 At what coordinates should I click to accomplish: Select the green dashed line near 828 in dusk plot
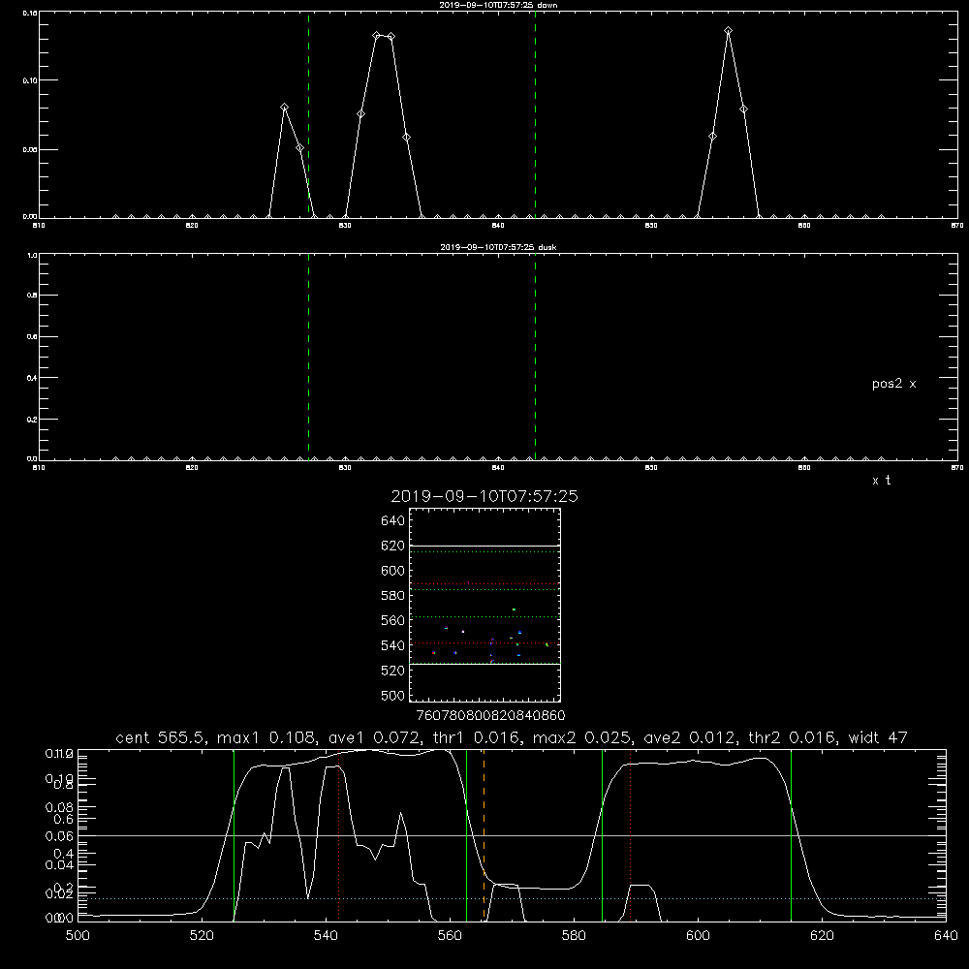[308, 357]
